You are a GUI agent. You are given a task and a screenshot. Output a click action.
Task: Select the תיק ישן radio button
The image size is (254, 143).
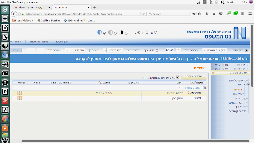pyautogui.click(x=157, y=50)
